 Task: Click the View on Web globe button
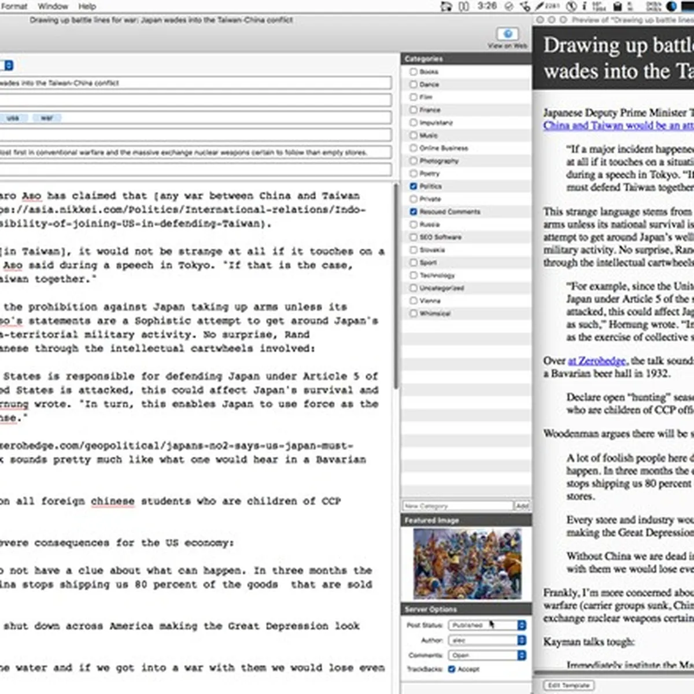pyautogui.click(x=507, y=34)
